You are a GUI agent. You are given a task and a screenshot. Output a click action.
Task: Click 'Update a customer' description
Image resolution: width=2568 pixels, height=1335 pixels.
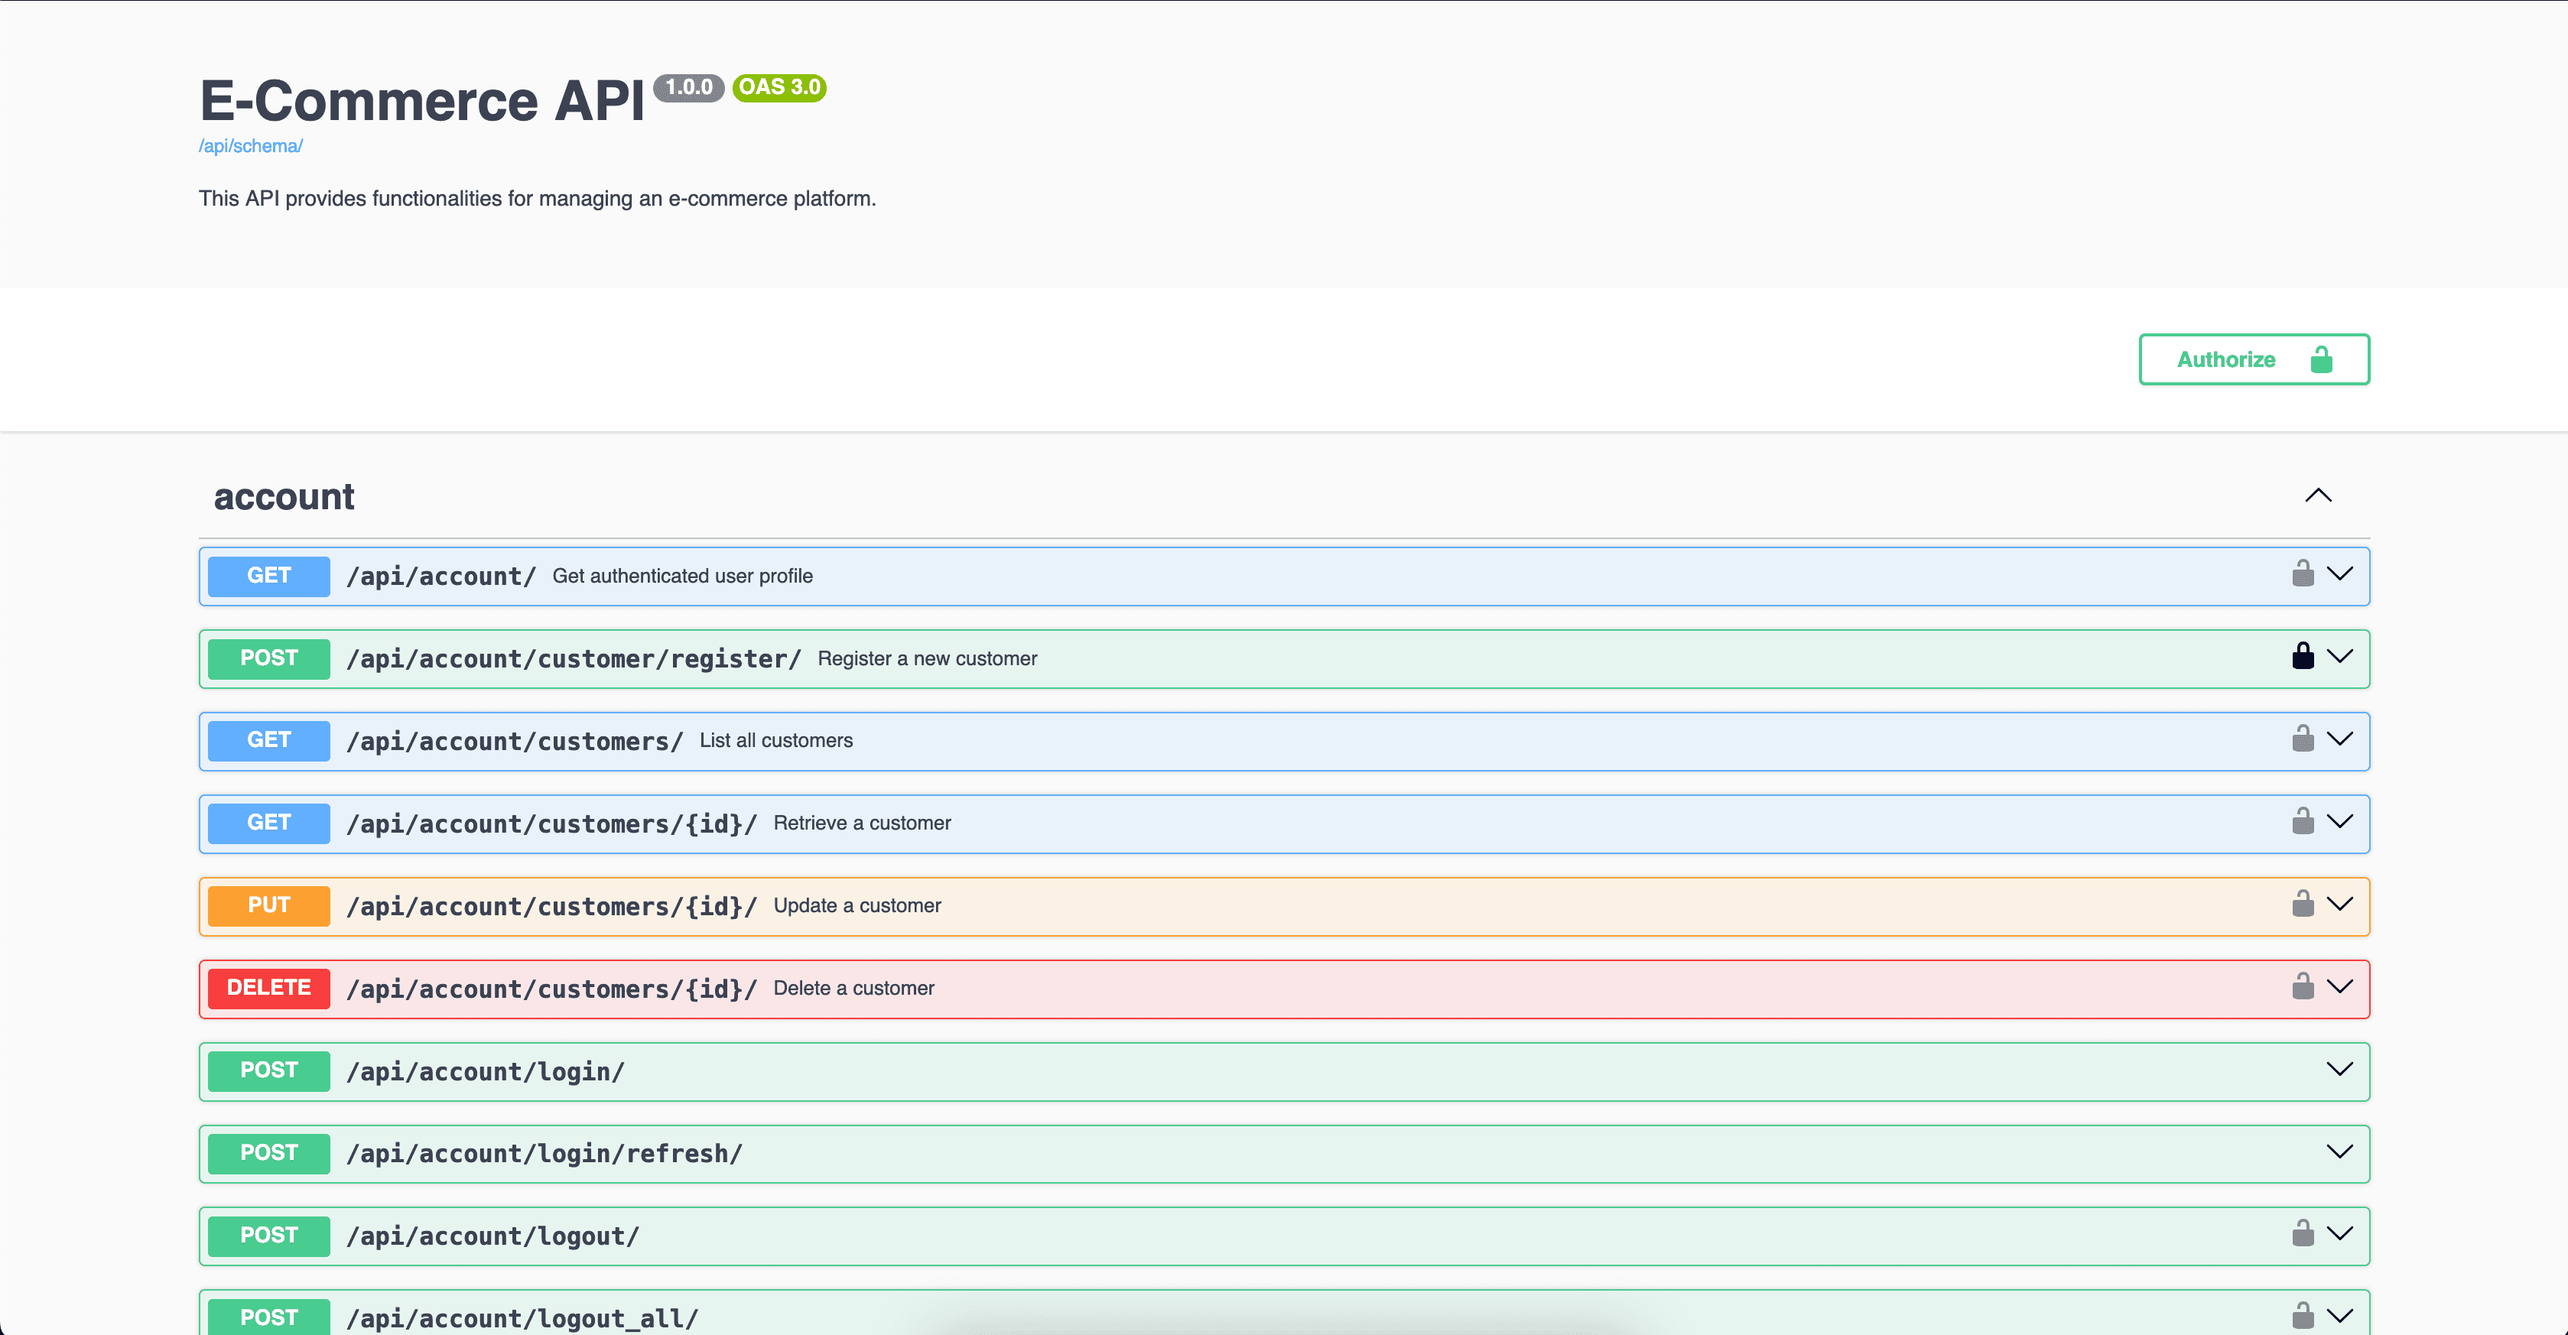(857, 906)
